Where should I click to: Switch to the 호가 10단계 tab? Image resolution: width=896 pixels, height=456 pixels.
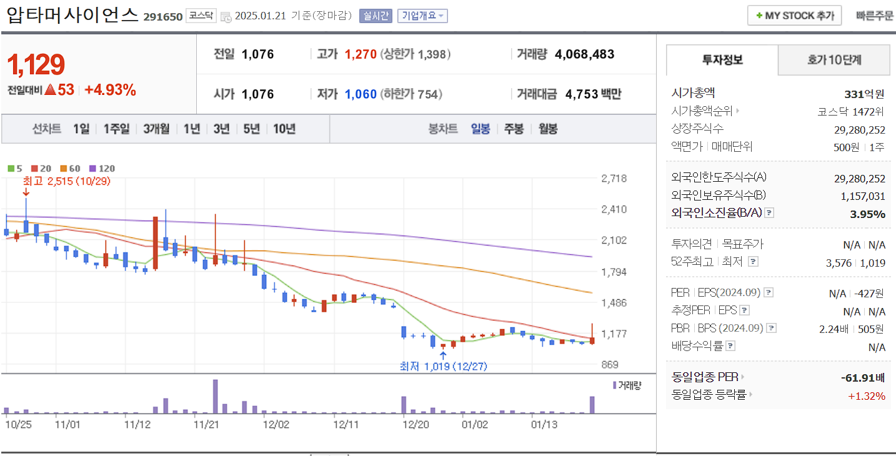point(834,60)
